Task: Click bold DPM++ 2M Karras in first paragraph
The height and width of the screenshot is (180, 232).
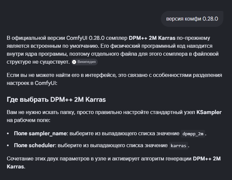Action: [x=152, y=38]
